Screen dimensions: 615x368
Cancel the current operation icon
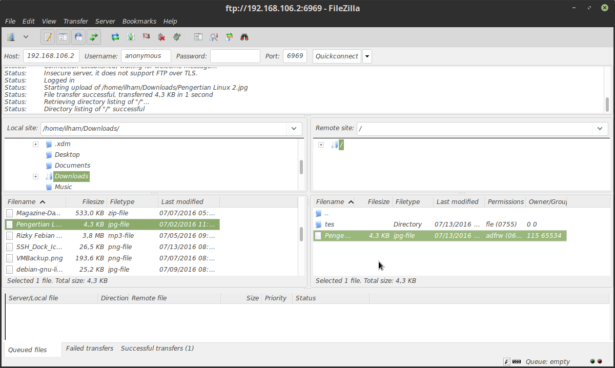click(x=146, y=37)
